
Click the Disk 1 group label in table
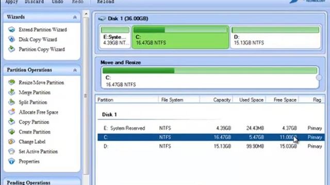click(109, 115)
